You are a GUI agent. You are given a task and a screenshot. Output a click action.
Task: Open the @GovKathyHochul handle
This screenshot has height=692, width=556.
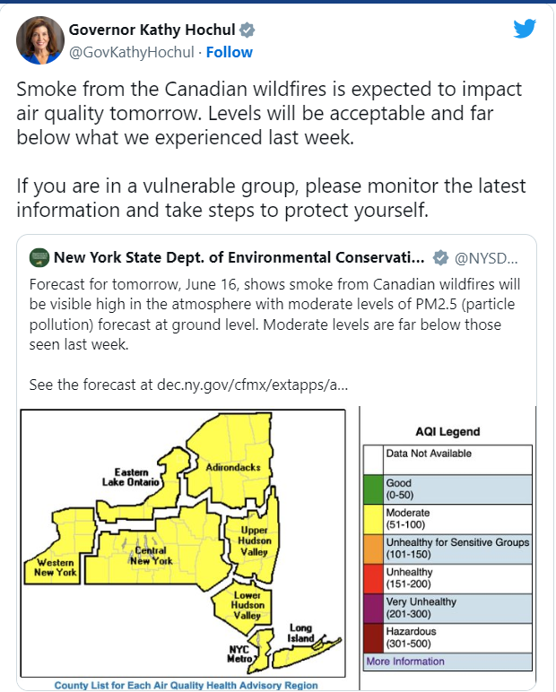coord(132,53)
